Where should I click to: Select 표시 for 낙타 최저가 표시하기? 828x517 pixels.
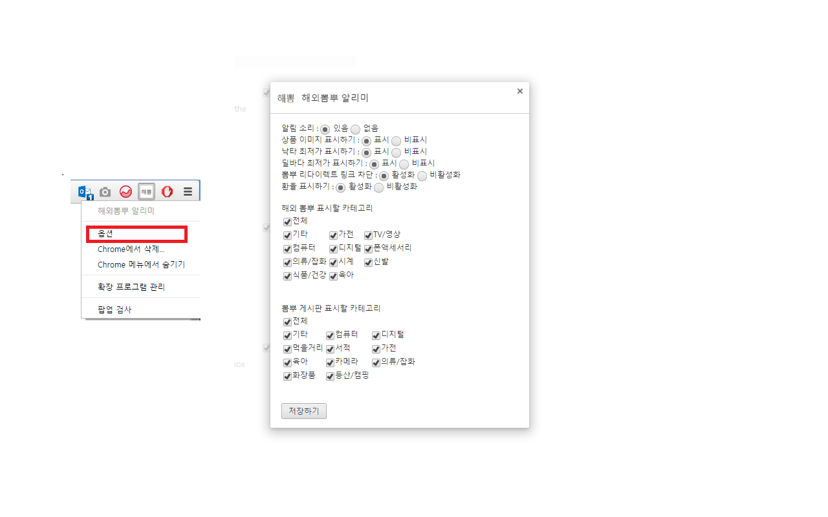tap(366, 153)
